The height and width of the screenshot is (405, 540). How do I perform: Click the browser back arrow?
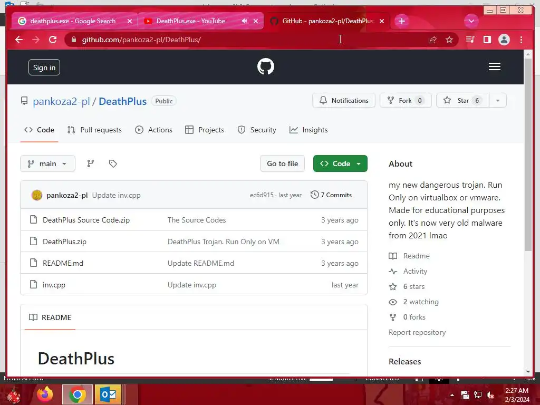(x=19, y=40)
